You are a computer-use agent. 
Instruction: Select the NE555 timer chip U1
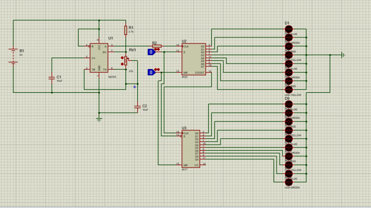(x=99, y=58)
